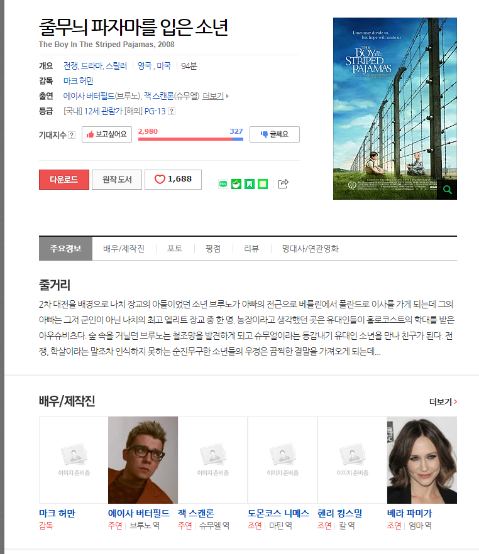Viewport: 479px width, 554px height.
Task: Switch to the 평점 tab
Action: 213,249
